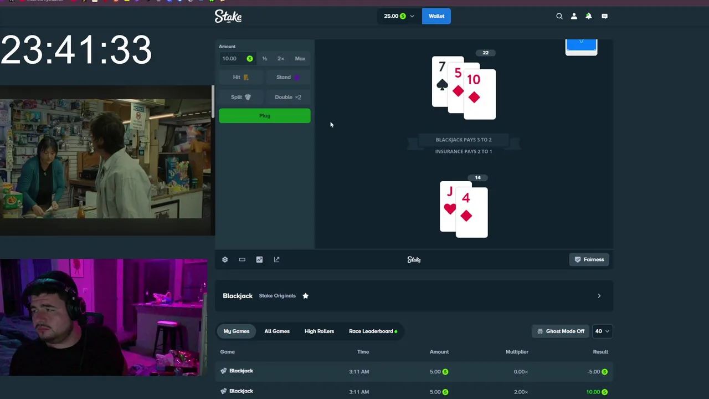Click the Stake logo in header
The width and height of the screenshot is (709, 399).
pyautogui.click(x=228, y=17)
